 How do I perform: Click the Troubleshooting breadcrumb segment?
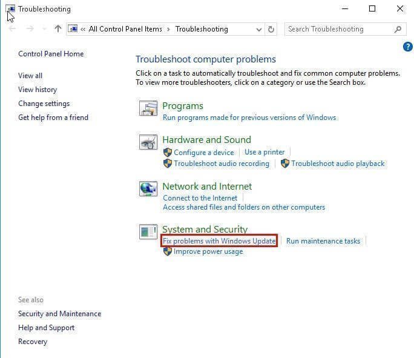point(202,29)
